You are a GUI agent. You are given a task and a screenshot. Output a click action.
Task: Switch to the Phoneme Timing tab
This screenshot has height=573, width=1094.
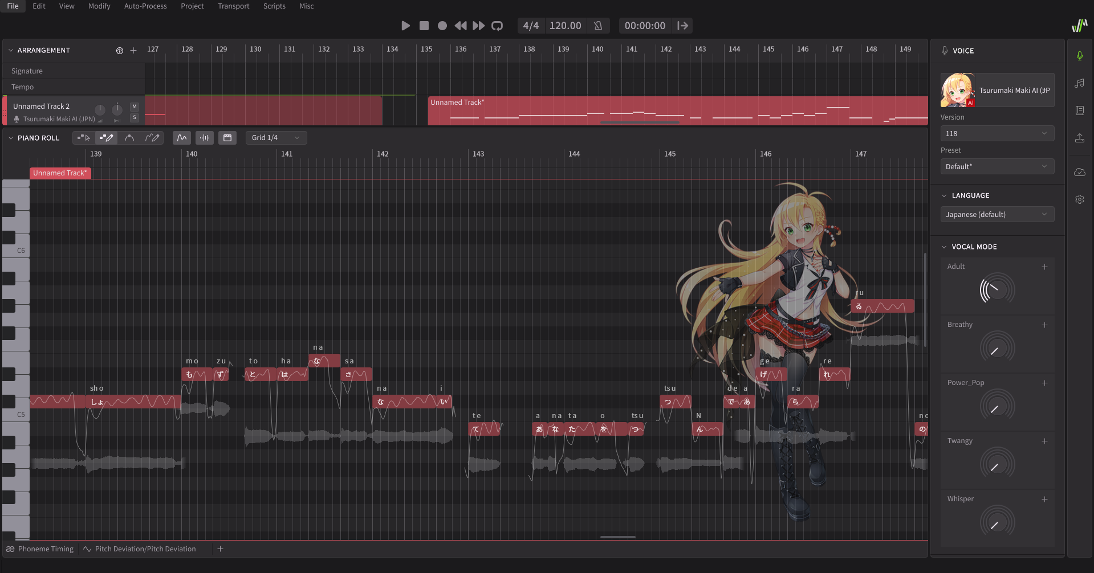(40, 549)
